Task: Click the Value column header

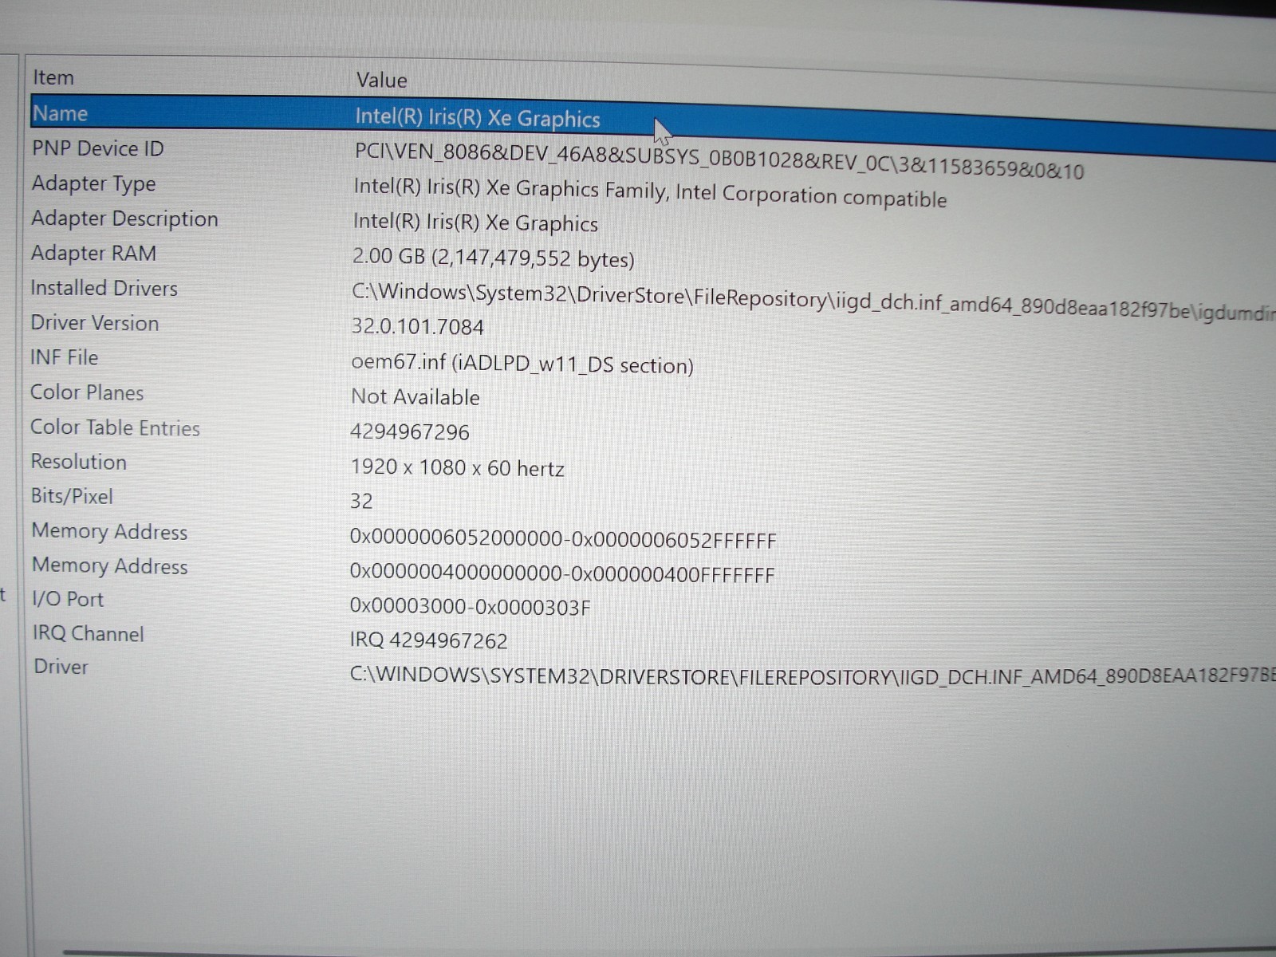Action: coord(381,80)
